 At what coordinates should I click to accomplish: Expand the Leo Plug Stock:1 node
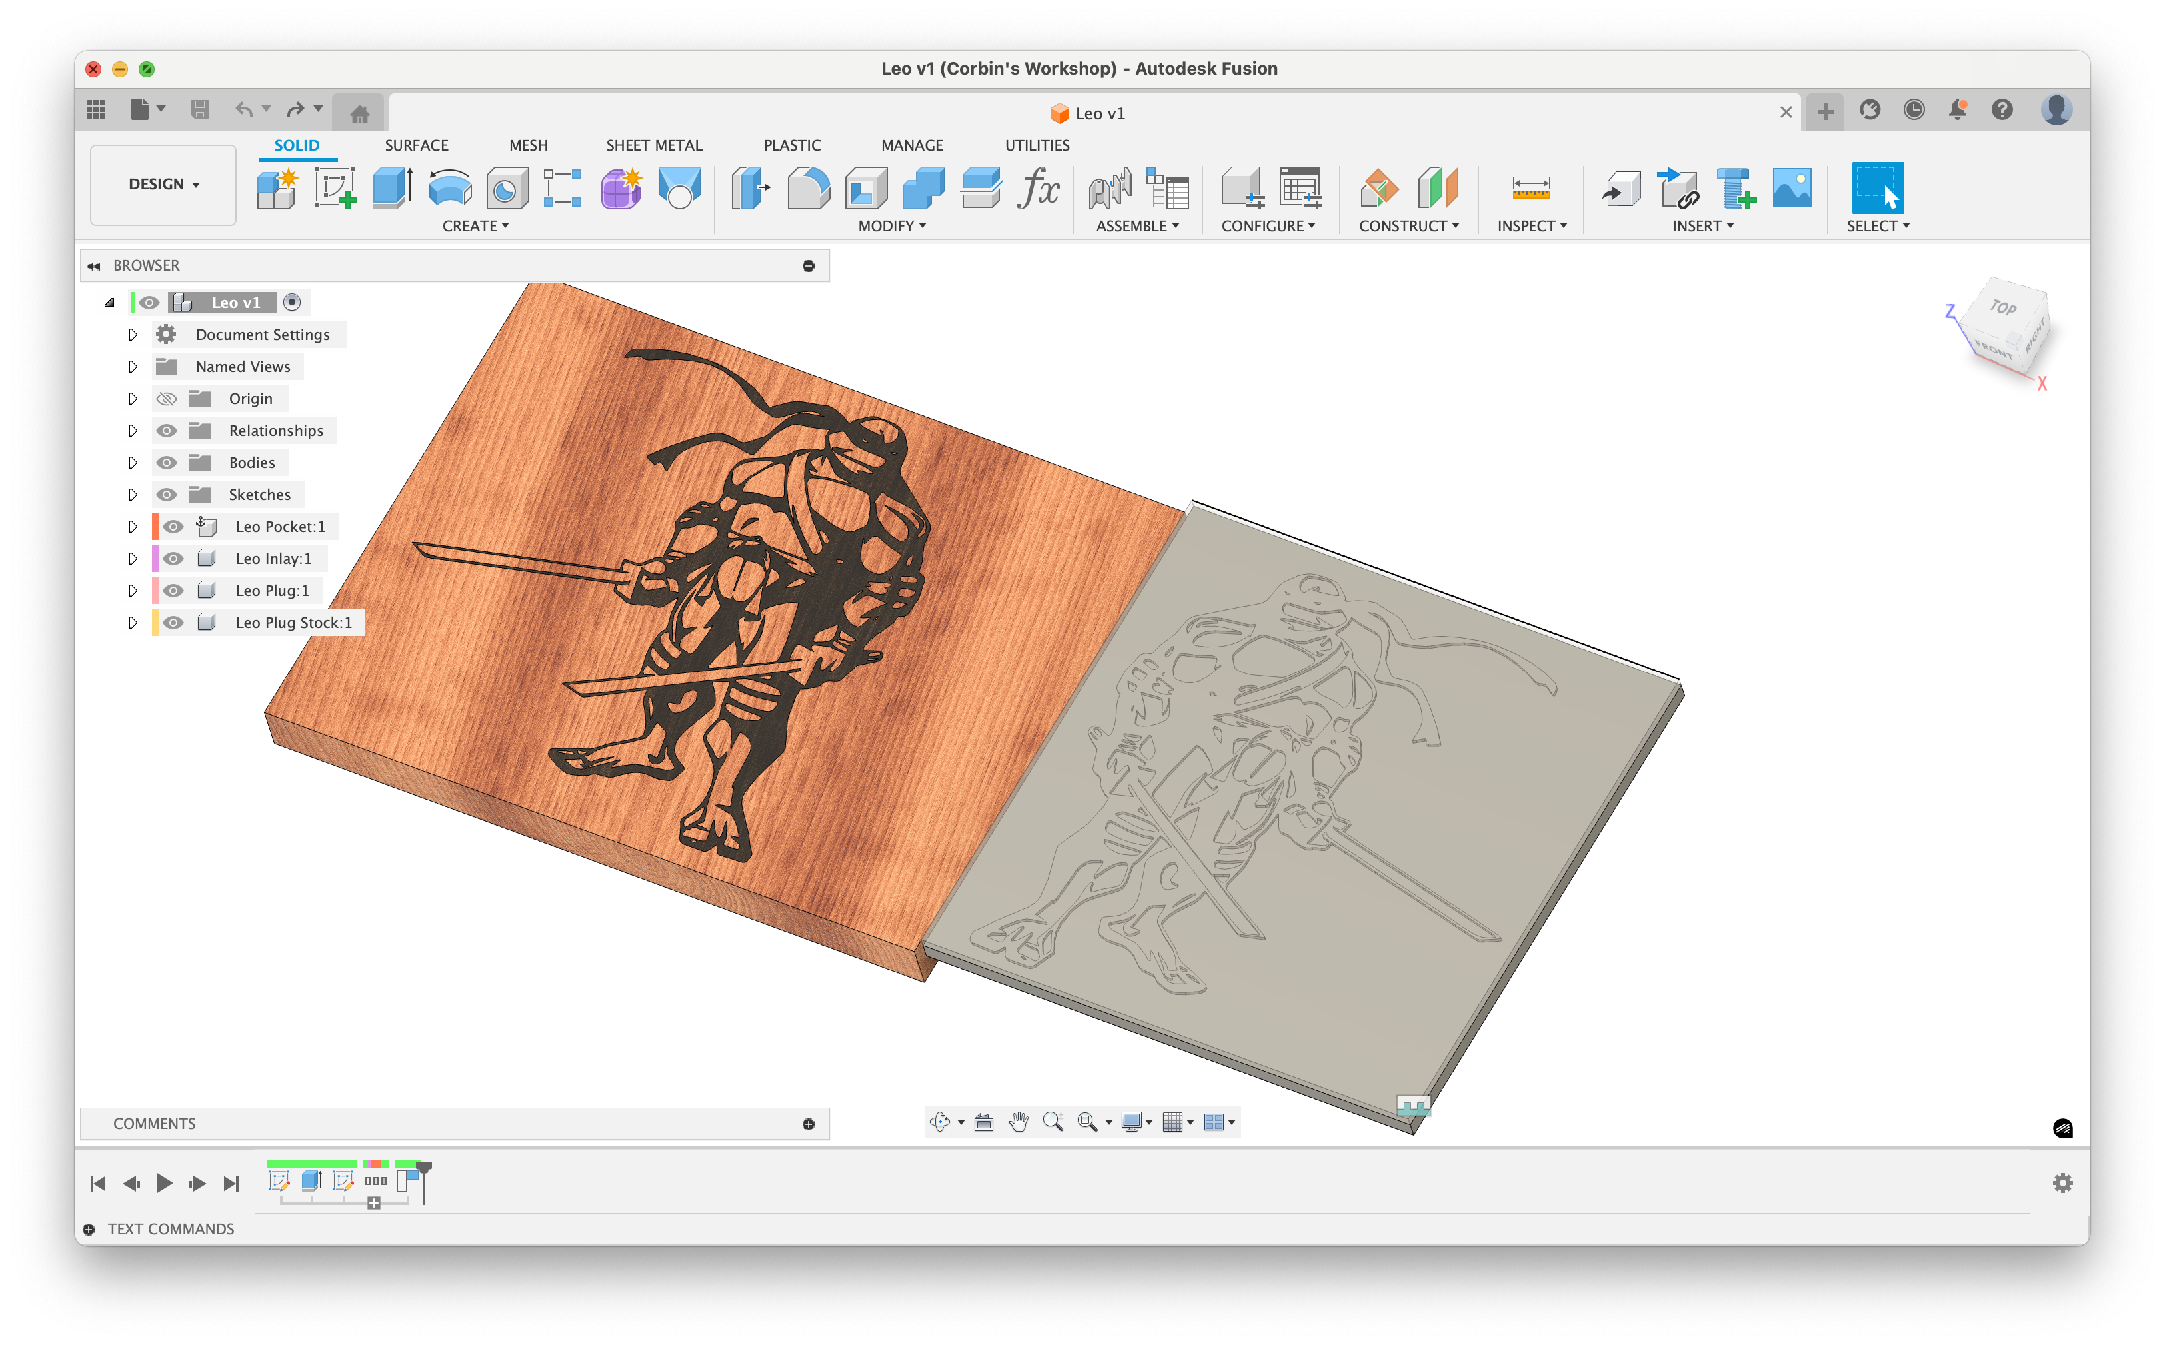(x=133, y=623)
